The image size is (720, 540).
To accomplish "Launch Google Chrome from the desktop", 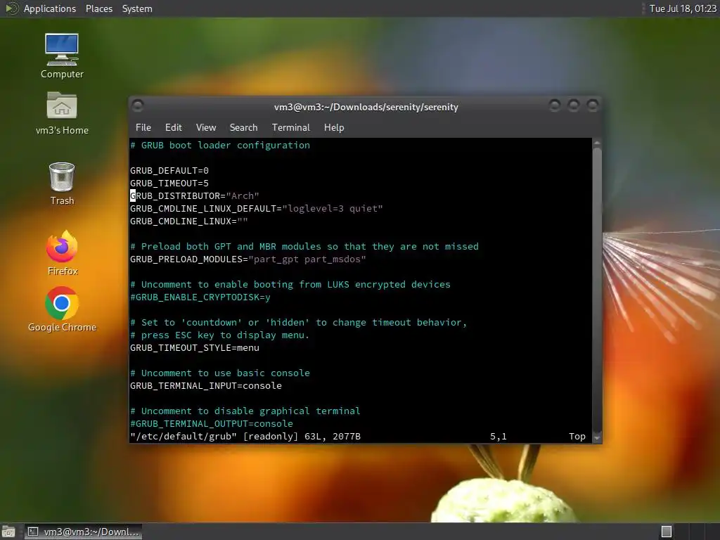I will pyautogui.click(x=62, y=309).
